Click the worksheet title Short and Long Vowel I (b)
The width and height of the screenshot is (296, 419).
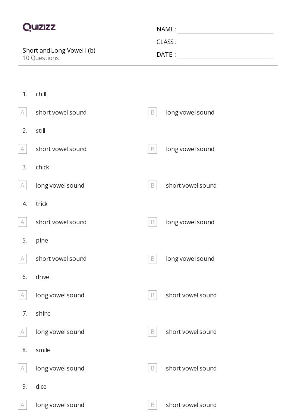click(59, 50)
